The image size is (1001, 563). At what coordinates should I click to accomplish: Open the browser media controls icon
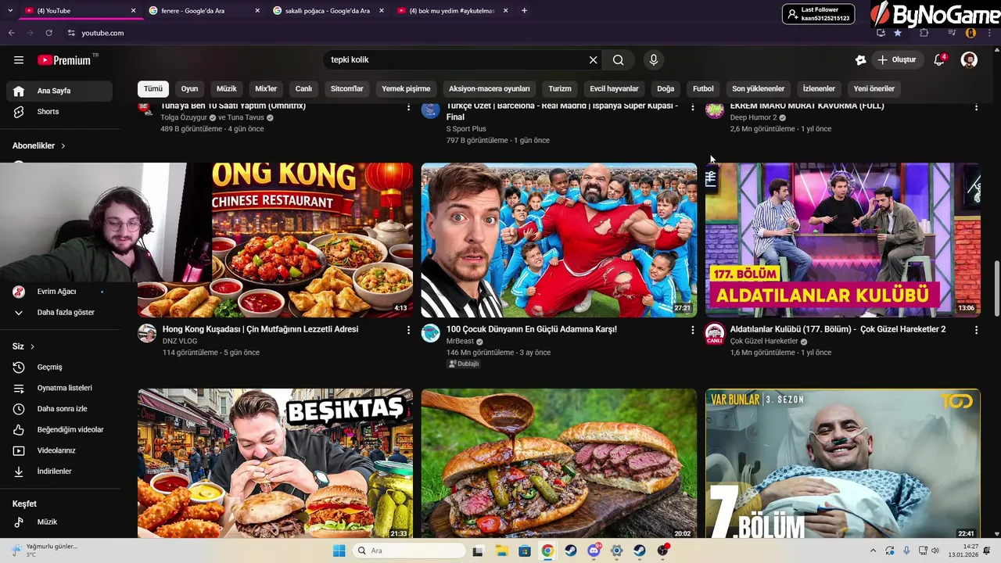952,33
